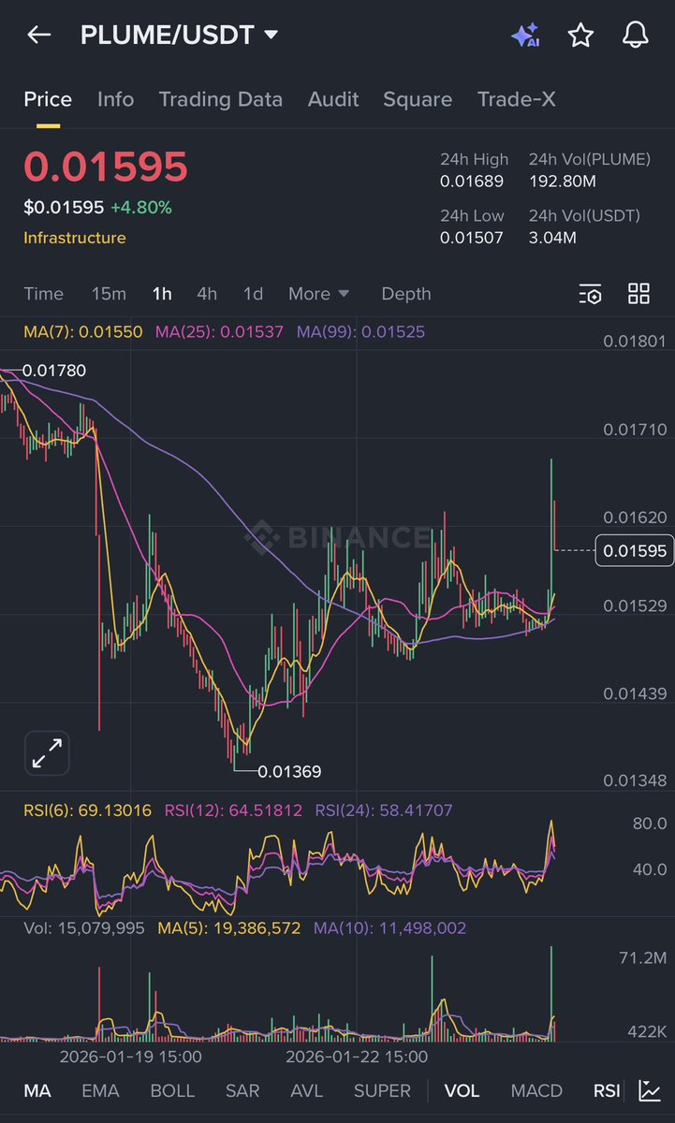Tap the 0.01780 high price marker
Image resolution: width=675 pixels, height=1123 pixels.
(54, 371)
